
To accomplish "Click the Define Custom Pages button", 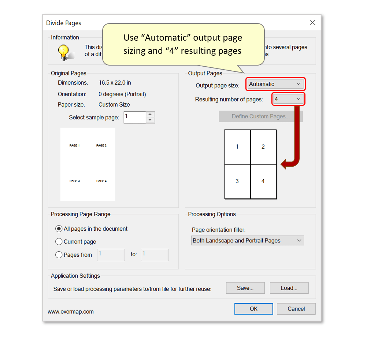I will (260, 116).
